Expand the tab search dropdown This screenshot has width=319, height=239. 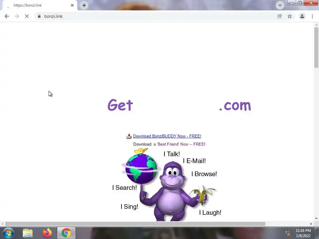(280, 5)
